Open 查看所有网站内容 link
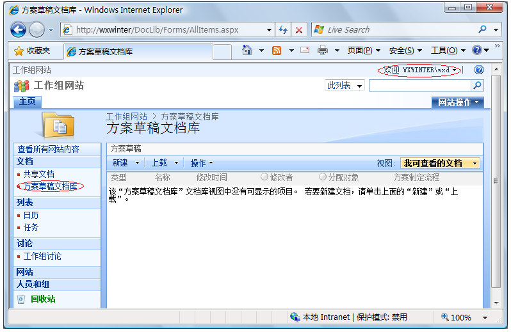This screenshot has height=332, width=511. pos(48,149)
